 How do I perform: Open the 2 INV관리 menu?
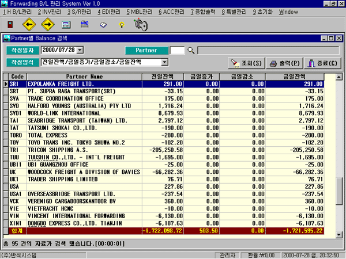pyautogui.click(x=50, y=12)
